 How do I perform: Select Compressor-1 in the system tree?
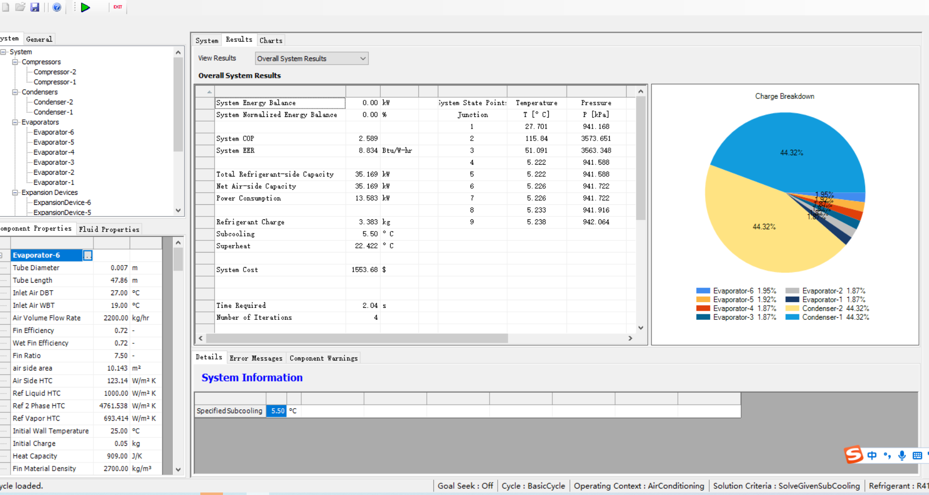click(x=55, y=82)
